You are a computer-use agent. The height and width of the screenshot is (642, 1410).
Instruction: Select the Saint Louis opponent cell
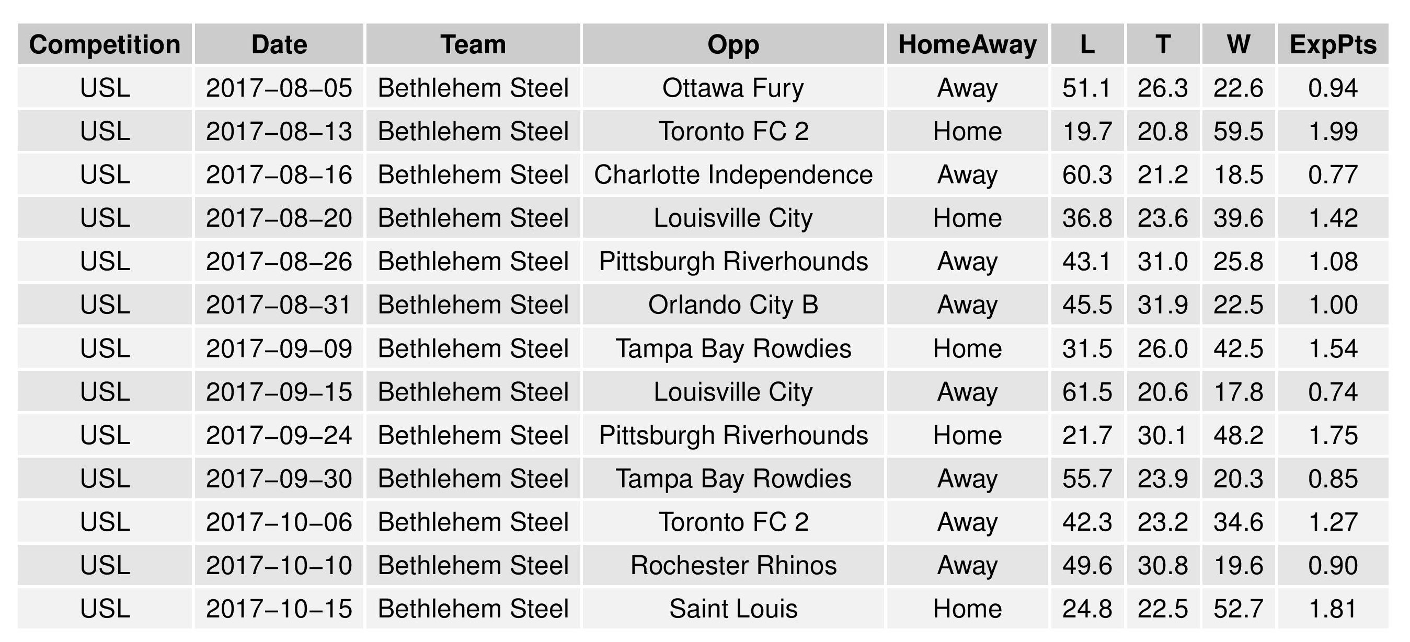[x=733, y=609]
